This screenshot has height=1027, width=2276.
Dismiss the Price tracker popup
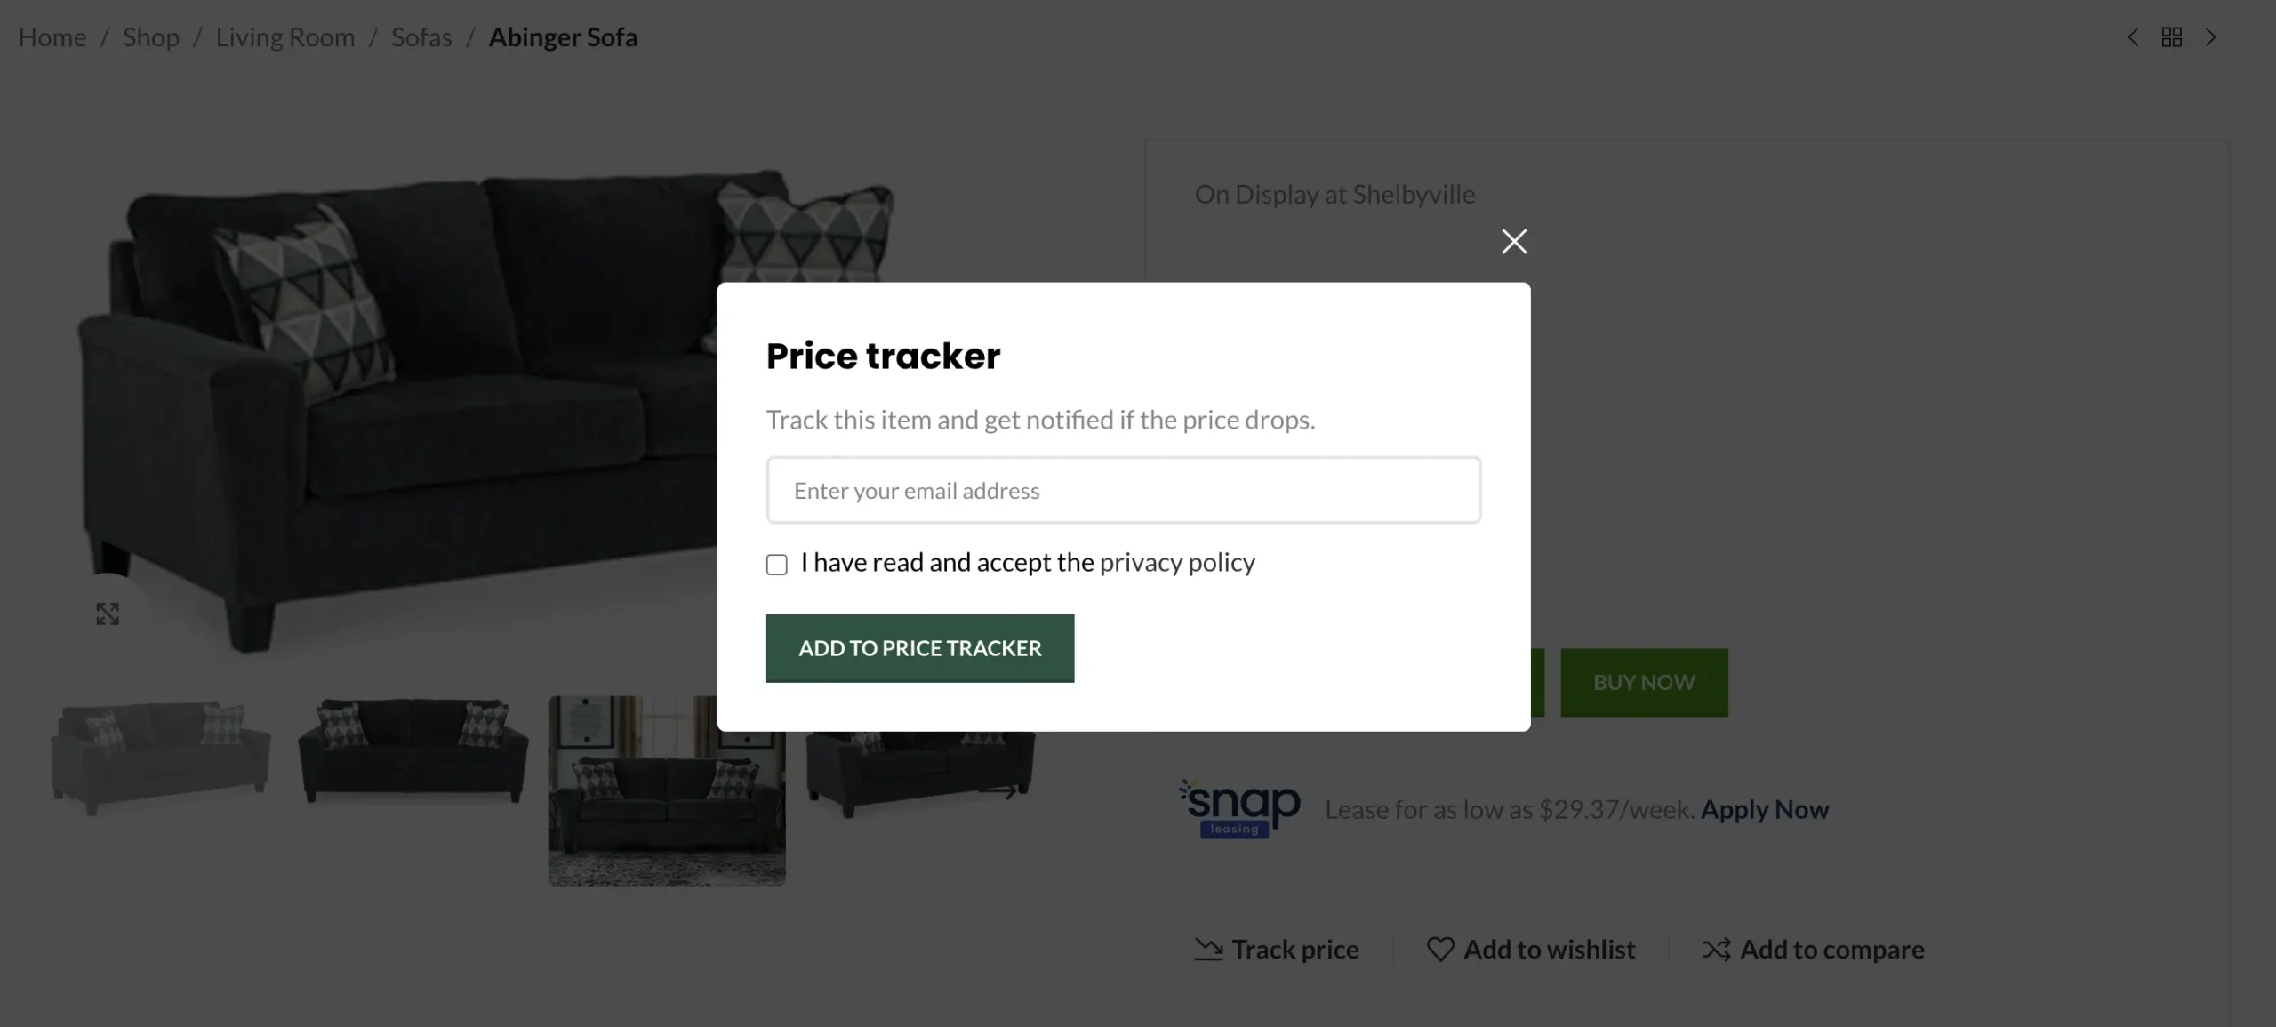[x=1514, y=241]
